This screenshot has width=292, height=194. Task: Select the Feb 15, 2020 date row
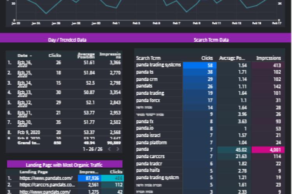(x=64, y=74)
